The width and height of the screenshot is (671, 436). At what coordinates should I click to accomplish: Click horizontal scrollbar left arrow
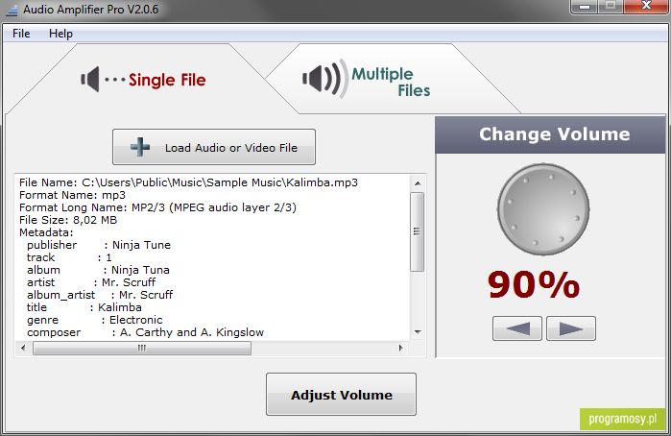23,348
